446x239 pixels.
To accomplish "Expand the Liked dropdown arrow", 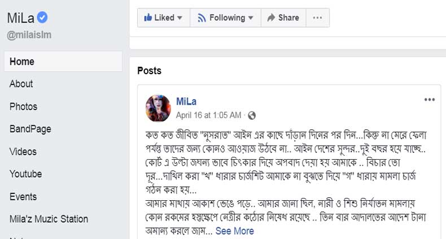I will [180, 18].
